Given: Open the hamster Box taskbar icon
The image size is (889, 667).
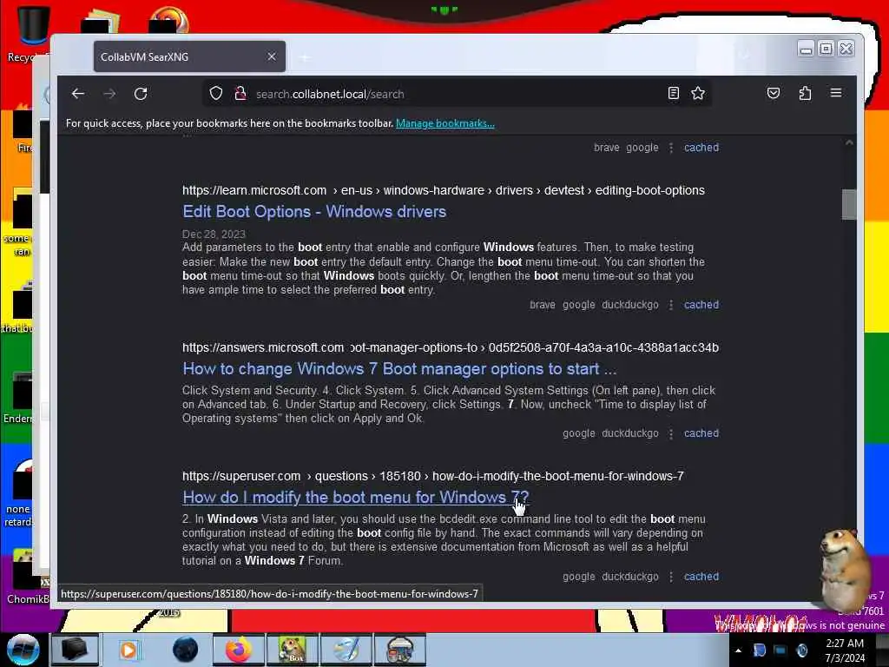Looking at the screenshot, I should coord(293,650).
